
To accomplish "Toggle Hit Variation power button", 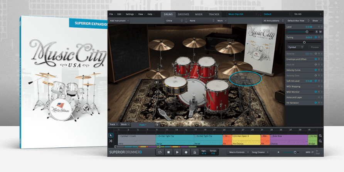I will click(x=316, y=103).
